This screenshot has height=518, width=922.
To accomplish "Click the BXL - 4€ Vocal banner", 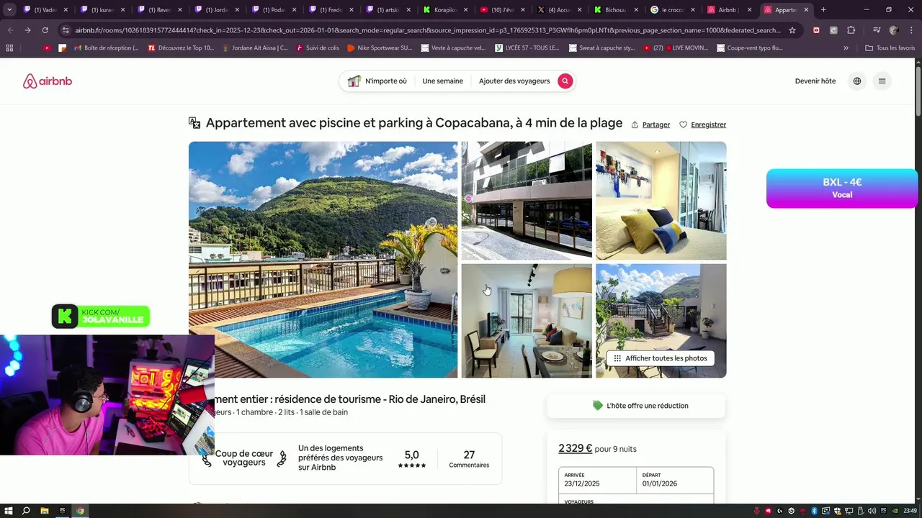I will click(x=841, y=188).
